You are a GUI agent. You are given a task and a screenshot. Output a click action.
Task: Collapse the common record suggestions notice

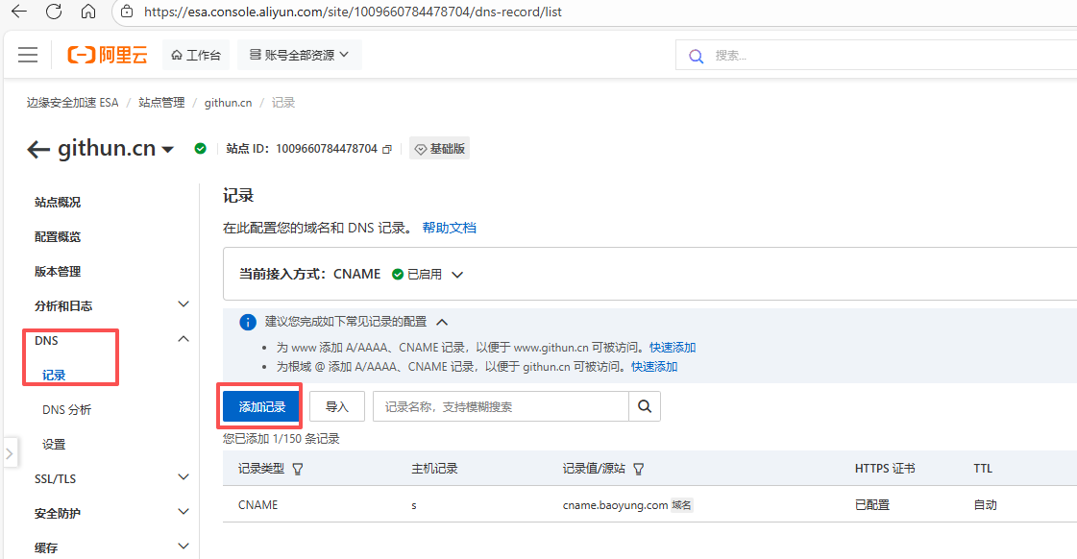click(442, 322)
